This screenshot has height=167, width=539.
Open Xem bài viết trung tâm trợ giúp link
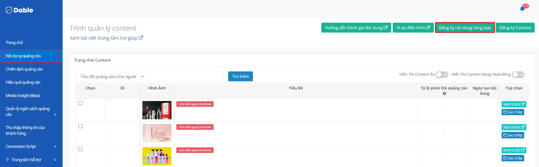106,38
